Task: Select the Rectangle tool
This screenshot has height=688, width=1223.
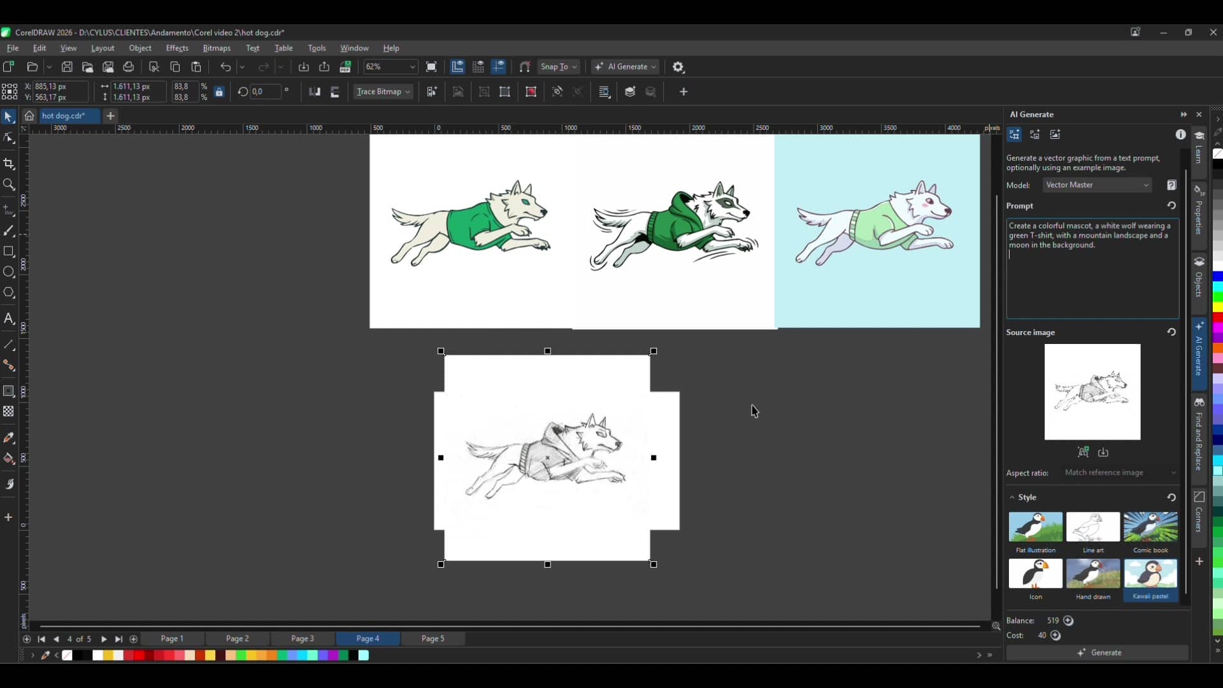Action: [x=8, y=251]
